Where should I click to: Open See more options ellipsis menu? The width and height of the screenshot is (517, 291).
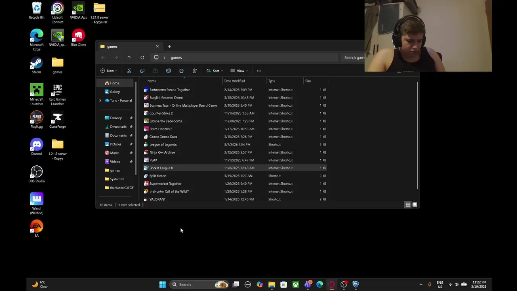pyautogui.click(x=259, y=71)
